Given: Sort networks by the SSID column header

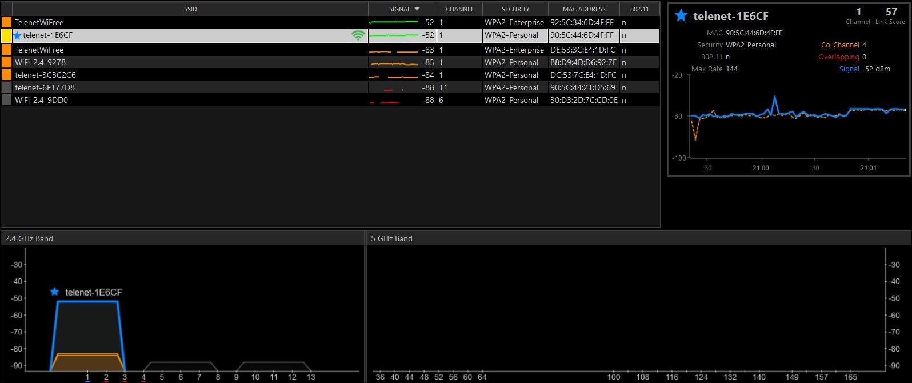Looking at the screenshot, I should click(190, 9).
